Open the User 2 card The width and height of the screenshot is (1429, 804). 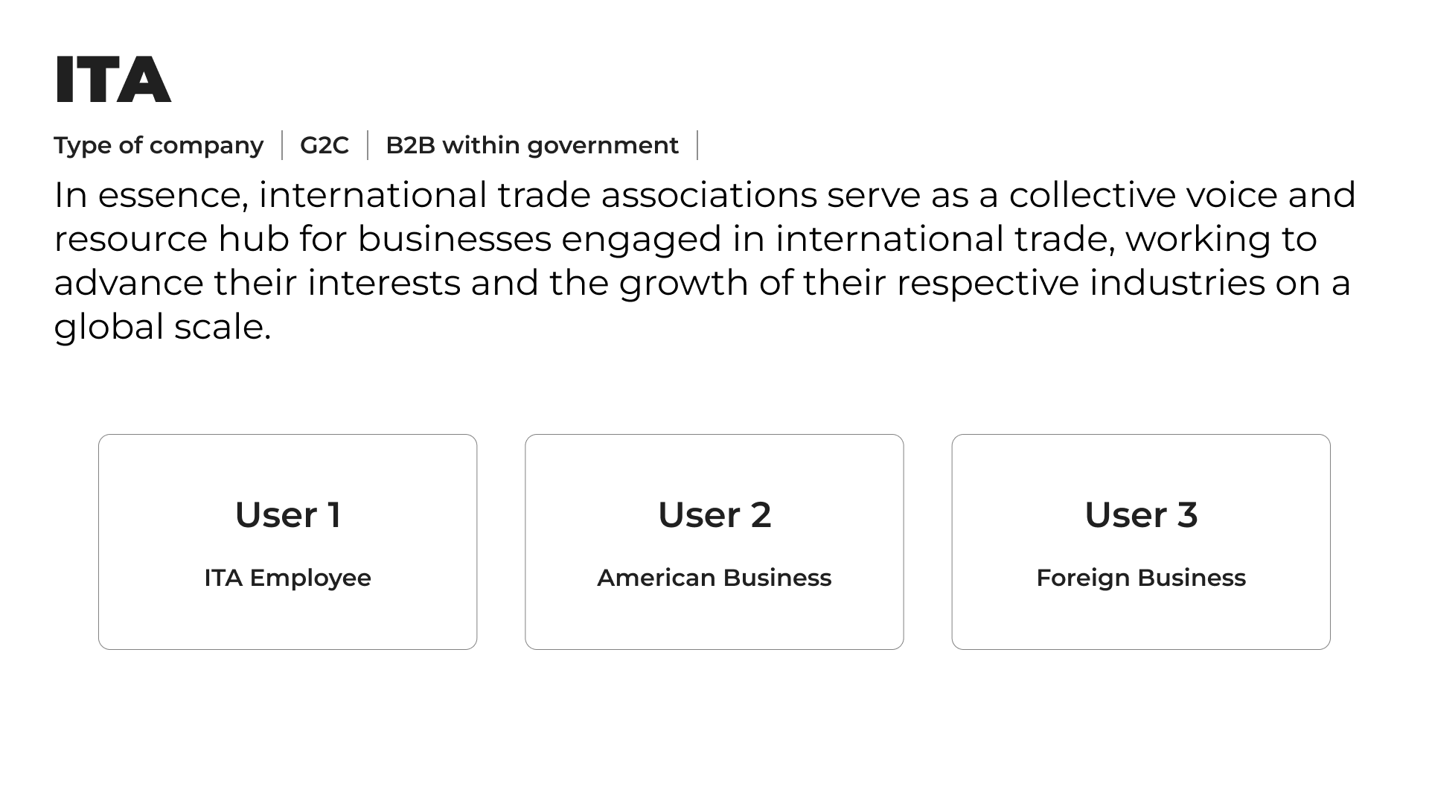[714, 542]
